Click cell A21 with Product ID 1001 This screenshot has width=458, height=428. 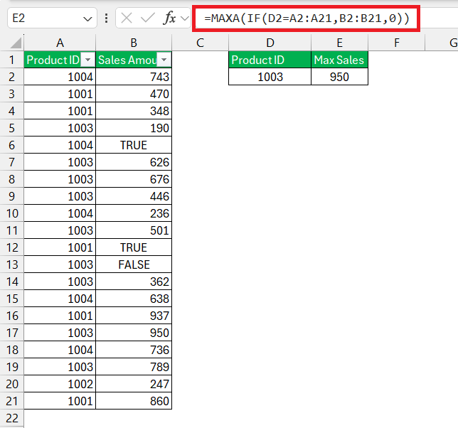tap(60, 401)
